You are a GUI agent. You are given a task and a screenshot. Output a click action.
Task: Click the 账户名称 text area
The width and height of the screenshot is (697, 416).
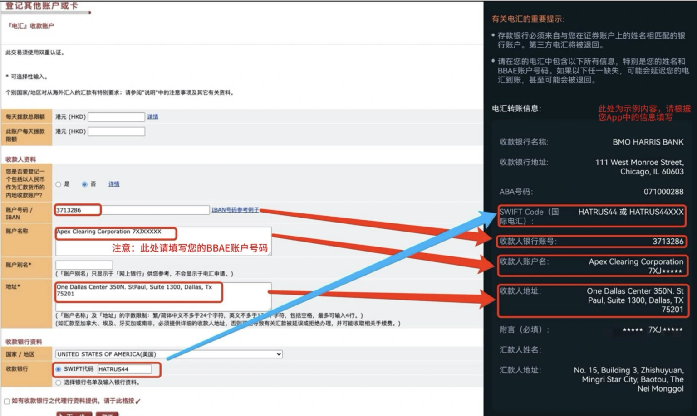pos(163,241)
